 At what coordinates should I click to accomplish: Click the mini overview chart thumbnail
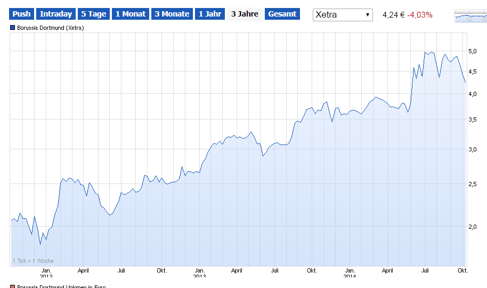[470, 16]
